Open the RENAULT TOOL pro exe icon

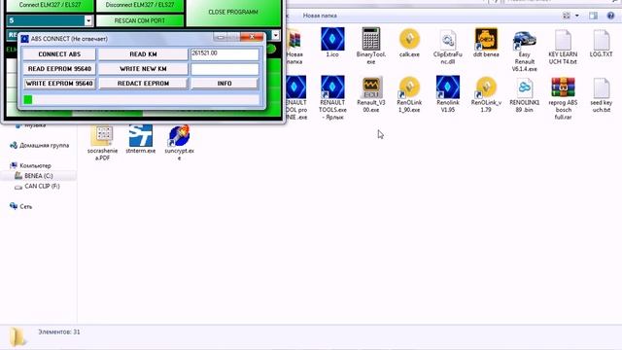click(295, 87)
